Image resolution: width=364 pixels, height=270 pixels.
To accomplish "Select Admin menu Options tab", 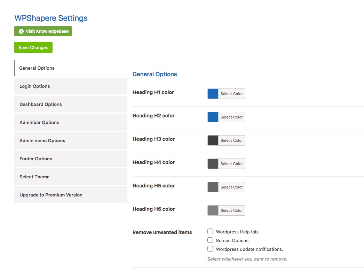I will (x=71, y=141).
